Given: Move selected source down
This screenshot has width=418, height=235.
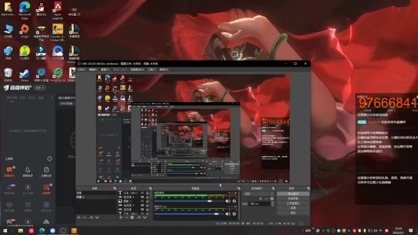Looking at the screenshot, I should click(x=145, y=217).
